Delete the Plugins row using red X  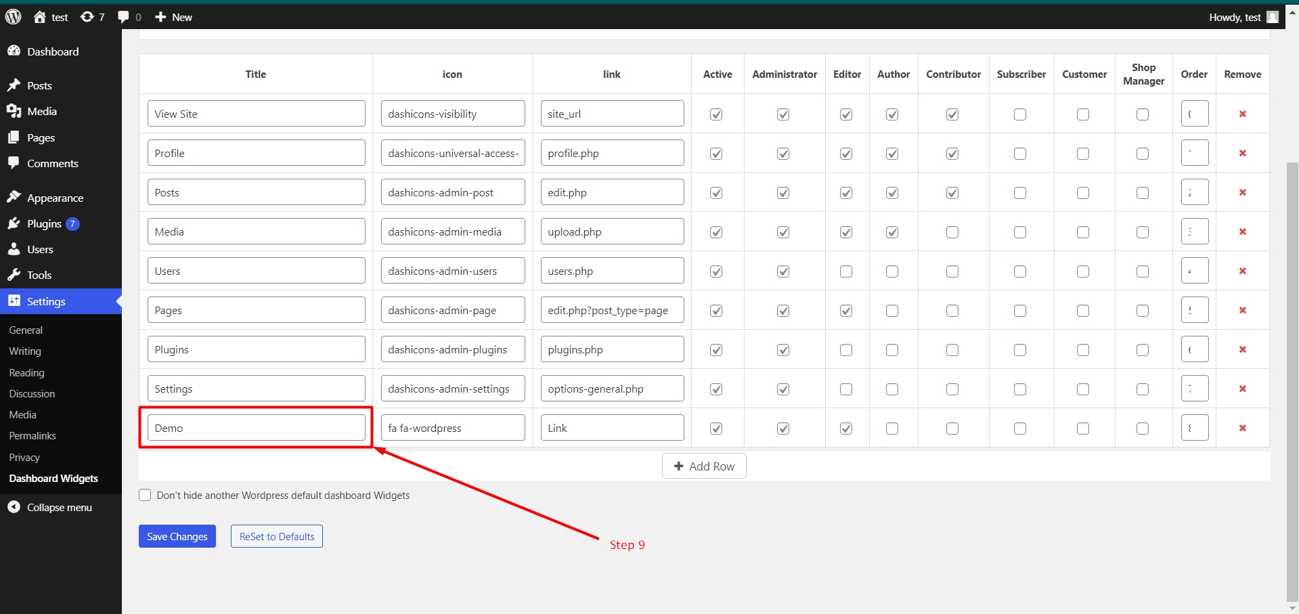pyautogui.click(x=1243, y=349)
